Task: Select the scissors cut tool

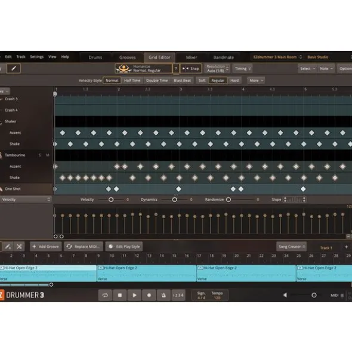Action: tap(19, 247)
